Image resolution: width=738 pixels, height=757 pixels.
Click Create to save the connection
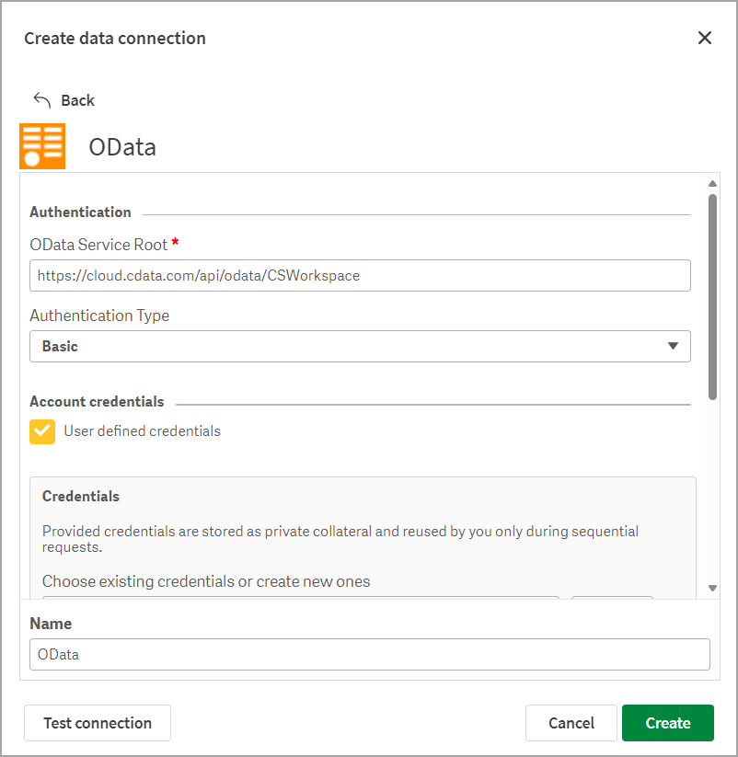coord(667,723)
